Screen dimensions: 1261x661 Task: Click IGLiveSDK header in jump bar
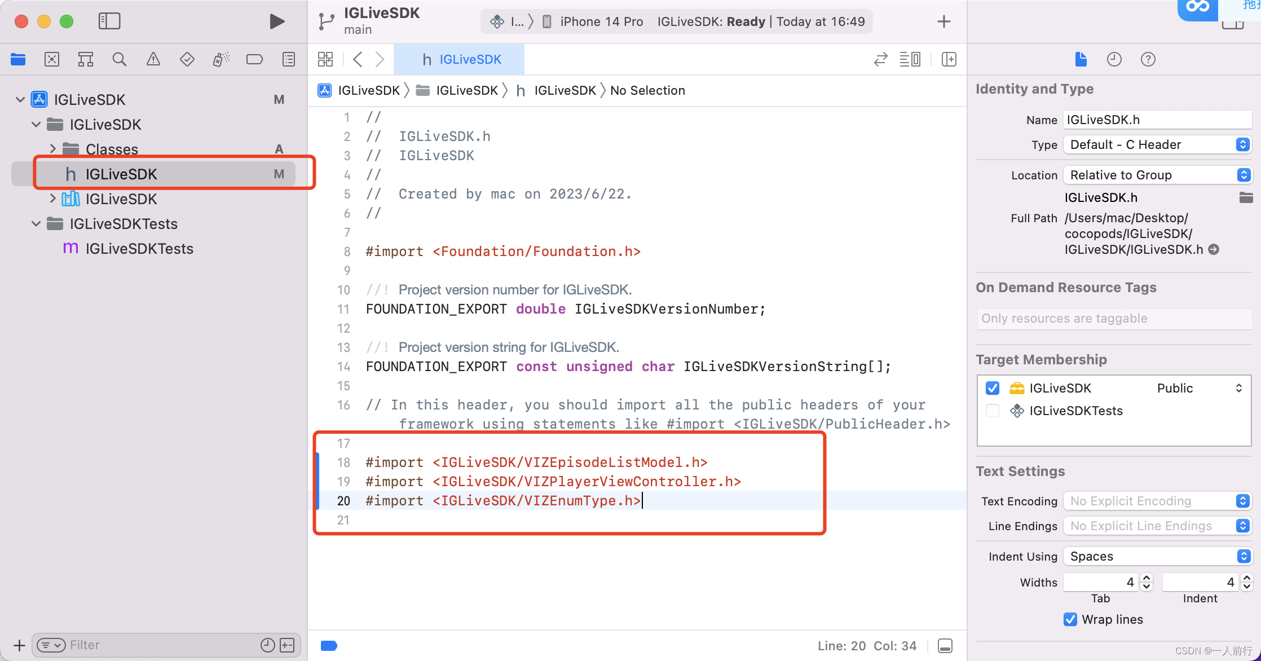click(555, 90)
